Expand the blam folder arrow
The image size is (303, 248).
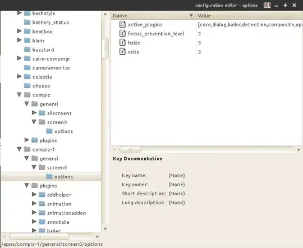[x=19, y=40]
